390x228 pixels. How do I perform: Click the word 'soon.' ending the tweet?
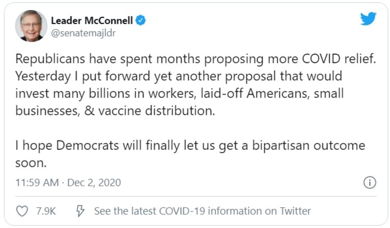pyautogui.click(x=31, y=163)
